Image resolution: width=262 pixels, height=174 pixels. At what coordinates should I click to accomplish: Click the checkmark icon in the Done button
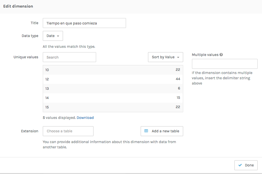point(240,165)
